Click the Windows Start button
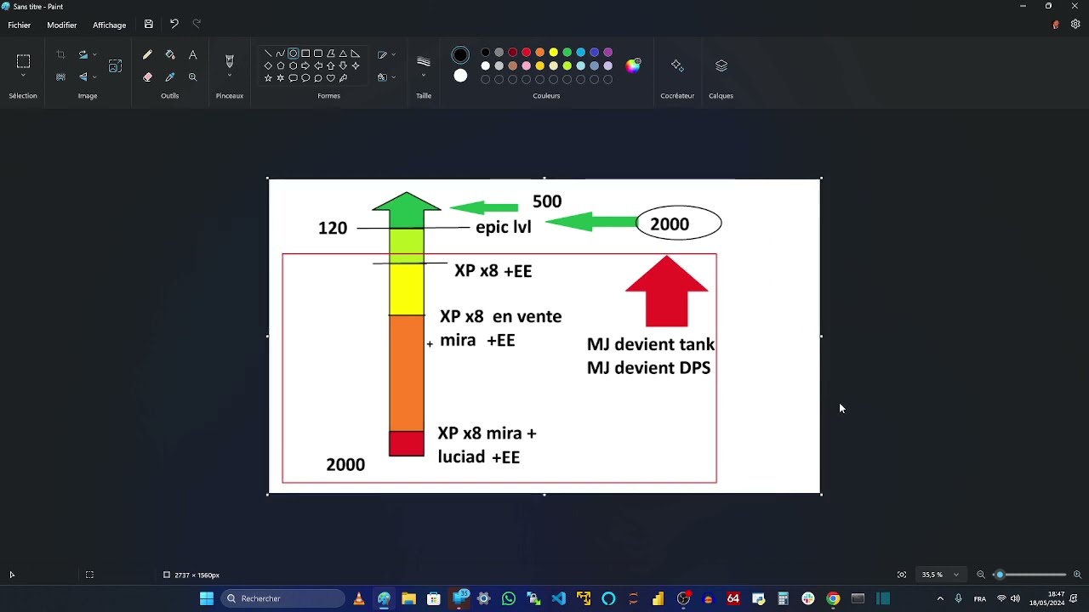The width and height of the screenshot is (1089, 612). (x=207, y=598)
